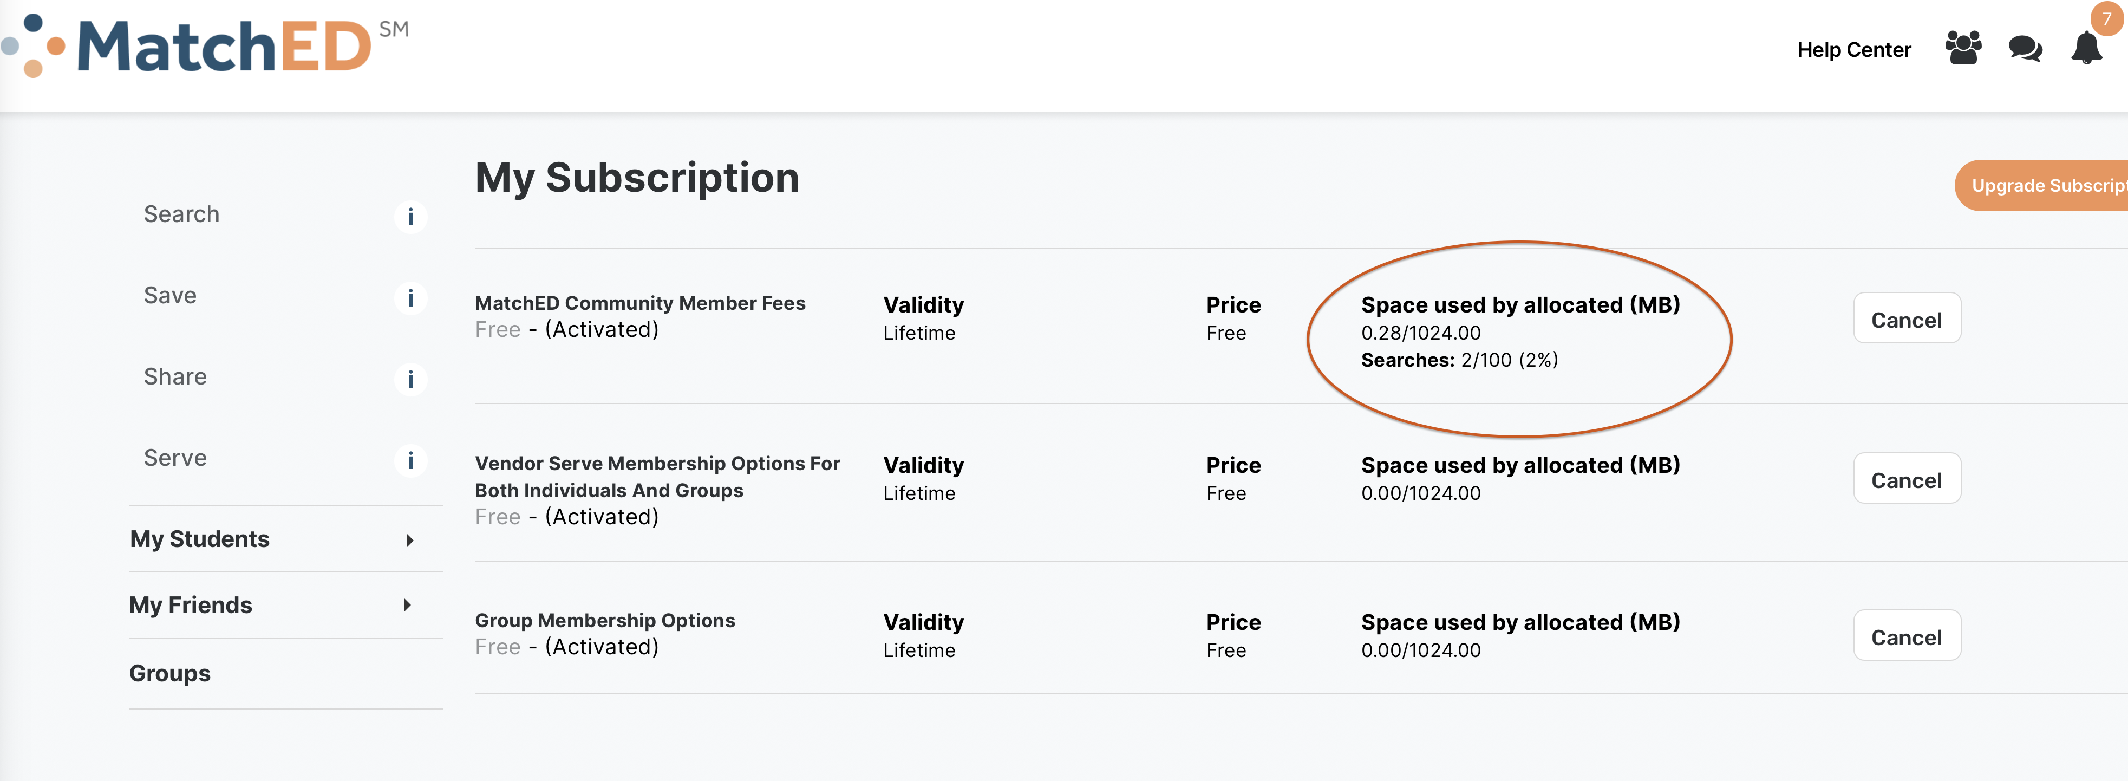
Task: Expand the My Friends arrow
Action: [x=407, y=606]
